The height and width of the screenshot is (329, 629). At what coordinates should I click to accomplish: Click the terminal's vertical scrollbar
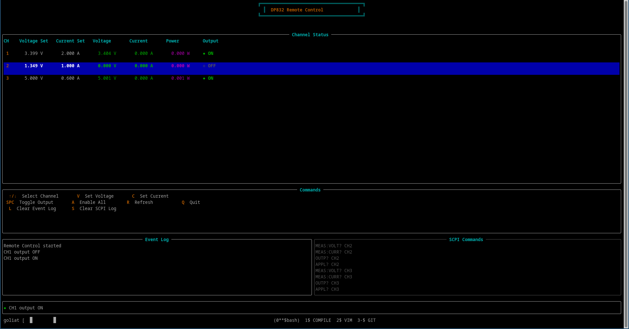click(x=626, y=163)
